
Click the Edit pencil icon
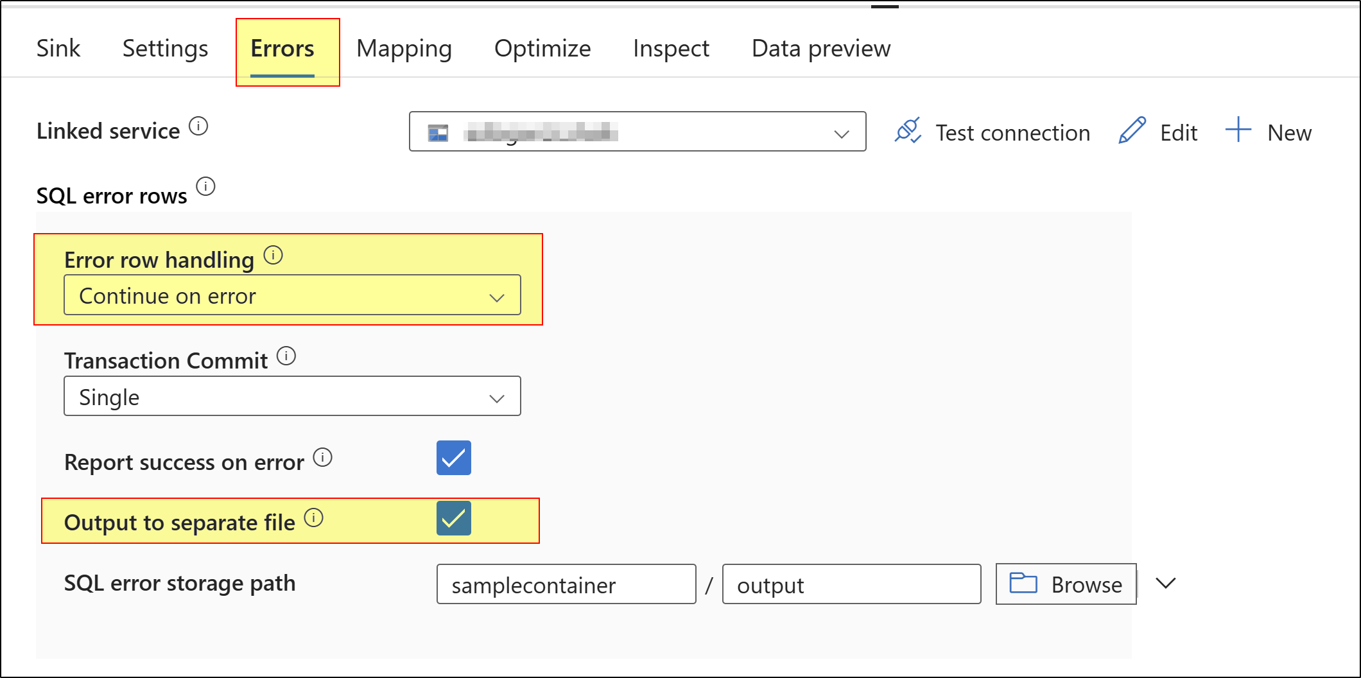pyautogui.click(x=1132, y=131)
